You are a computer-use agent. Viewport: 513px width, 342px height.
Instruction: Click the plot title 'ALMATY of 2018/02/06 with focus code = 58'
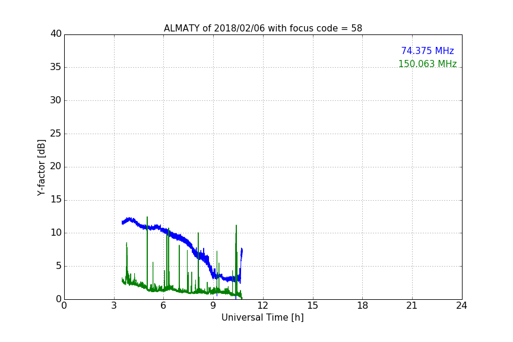[262, 28]
